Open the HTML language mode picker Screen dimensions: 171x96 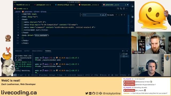(x=96, y=75)
